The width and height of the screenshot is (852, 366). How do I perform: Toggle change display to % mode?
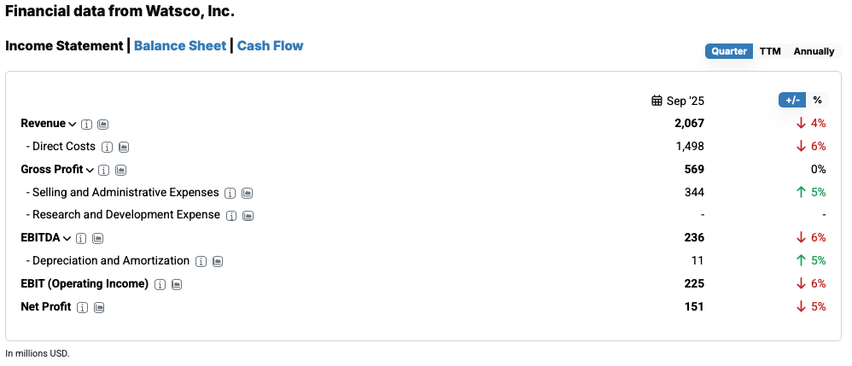(x=817, y=100)
